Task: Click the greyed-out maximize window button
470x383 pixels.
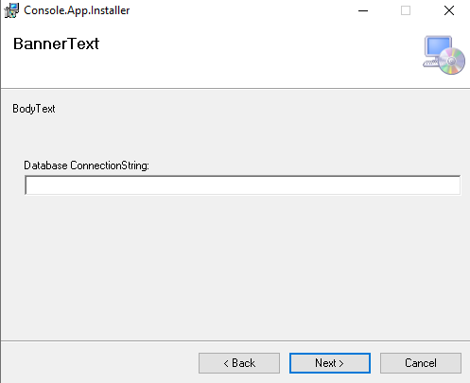Action: click(x=406, y=10)
